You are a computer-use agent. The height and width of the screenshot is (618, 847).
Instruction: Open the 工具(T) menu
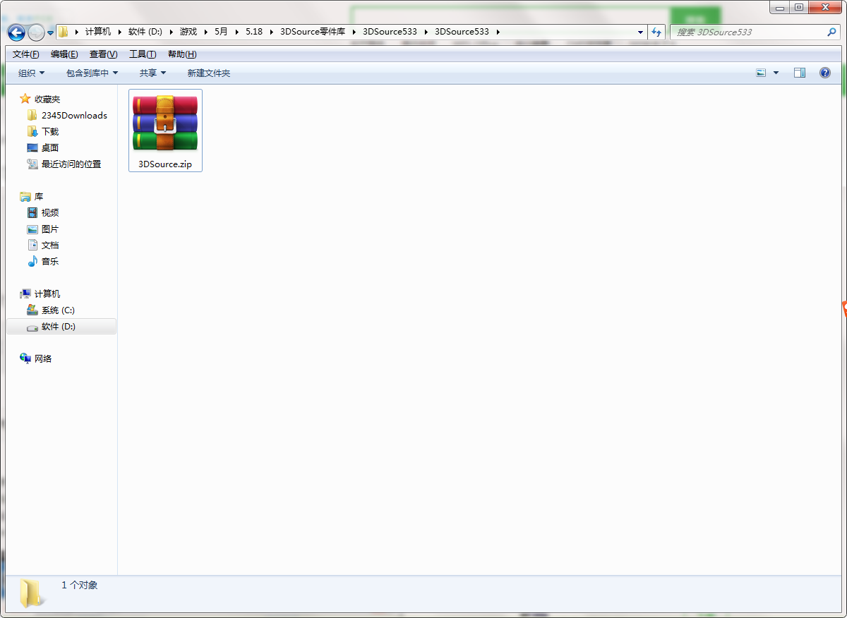tap(142, 54)
